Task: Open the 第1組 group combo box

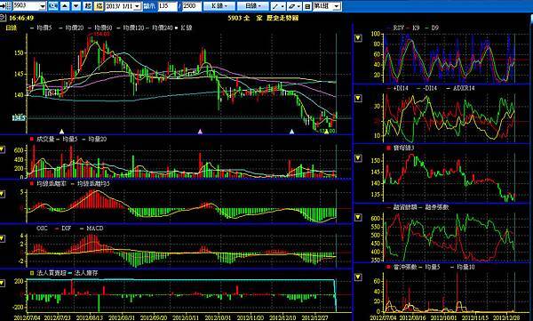Action: click(327, 6)
